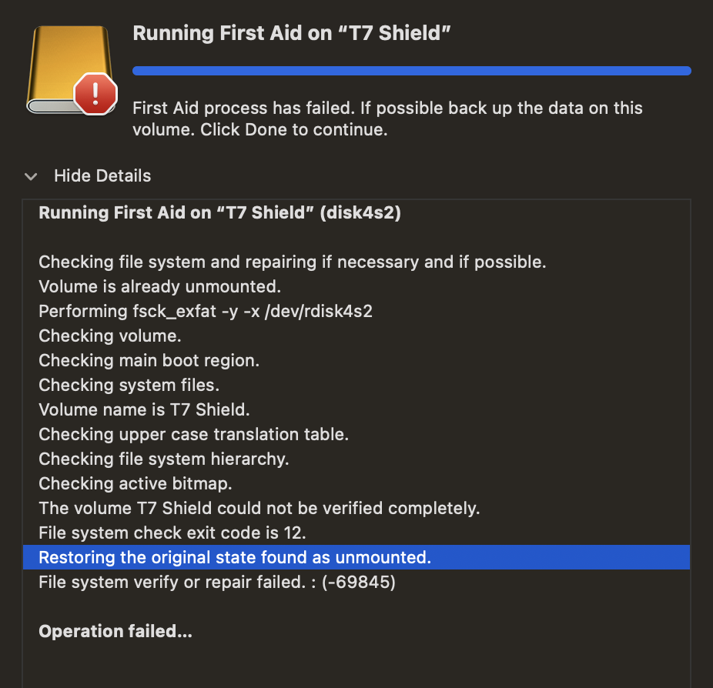Click the red alert badge on the drive
713x688 pixels.
tap(95, 94)
